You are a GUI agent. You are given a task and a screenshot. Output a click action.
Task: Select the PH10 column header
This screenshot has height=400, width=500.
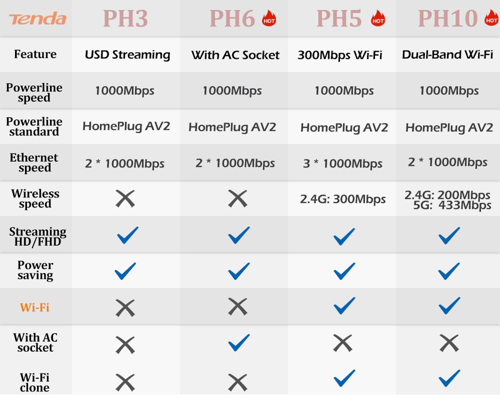coord(448,19)
